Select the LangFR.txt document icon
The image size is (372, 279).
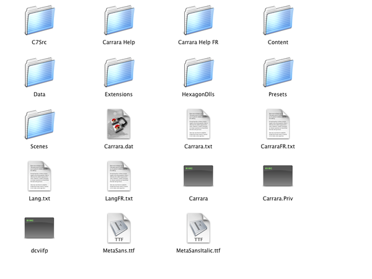coord(118,176)
